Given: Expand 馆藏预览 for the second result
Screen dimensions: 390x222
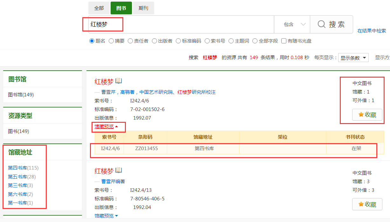Looking at the screenshot, I should (x=106, y=216).
